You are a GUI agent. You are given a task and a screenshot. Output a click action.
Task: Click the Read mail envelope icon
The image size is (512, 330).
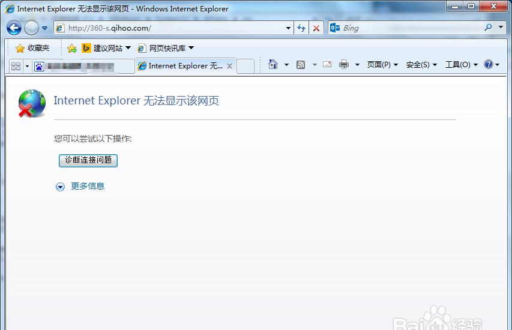[327, 64]
